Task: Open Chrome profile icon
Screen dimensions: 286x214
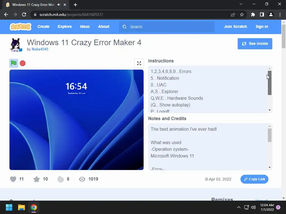Action: coord(271,14)
